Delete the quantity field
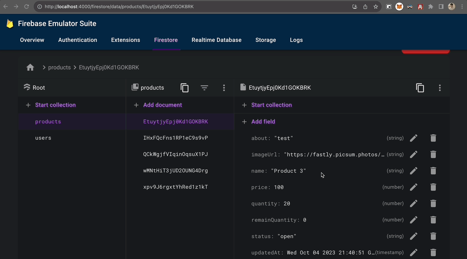Image resolution: width=467 pixels, height=259 pixels. click(433, 203)
